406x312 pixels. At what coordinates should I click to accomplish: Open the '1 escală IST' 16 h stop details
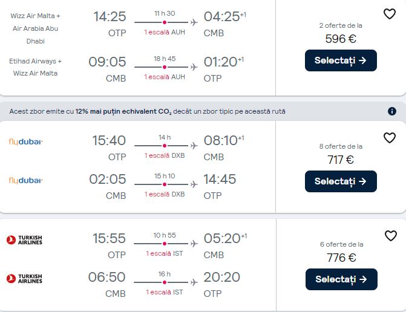point(165,292)
